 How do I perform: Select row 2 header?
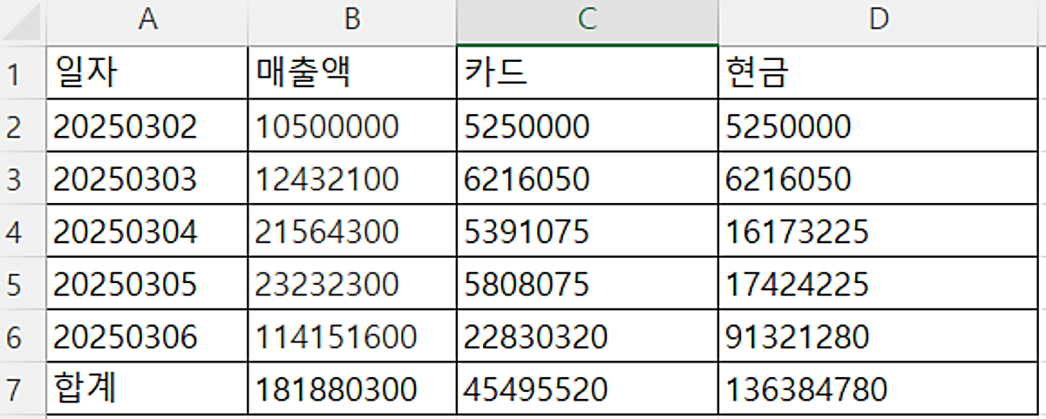click(x=23, y=126)
